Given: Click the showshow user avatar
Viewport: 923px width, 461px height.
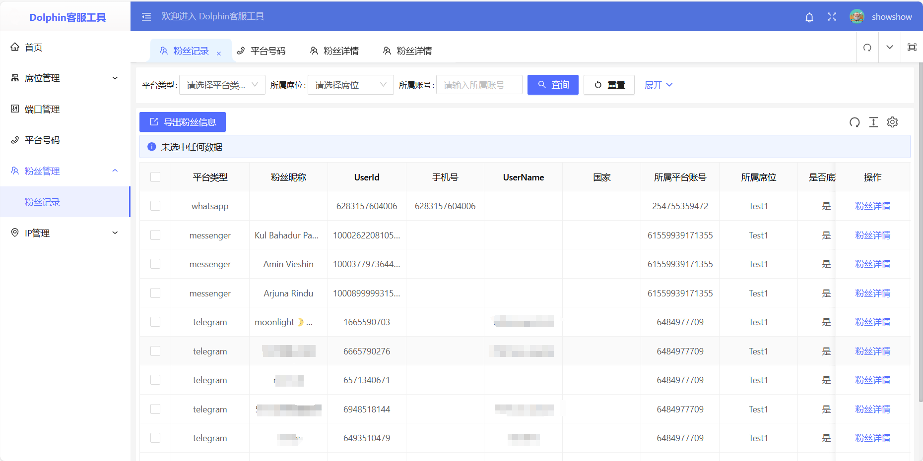Looking at the screenshot, I should click(x=857, y=17).
